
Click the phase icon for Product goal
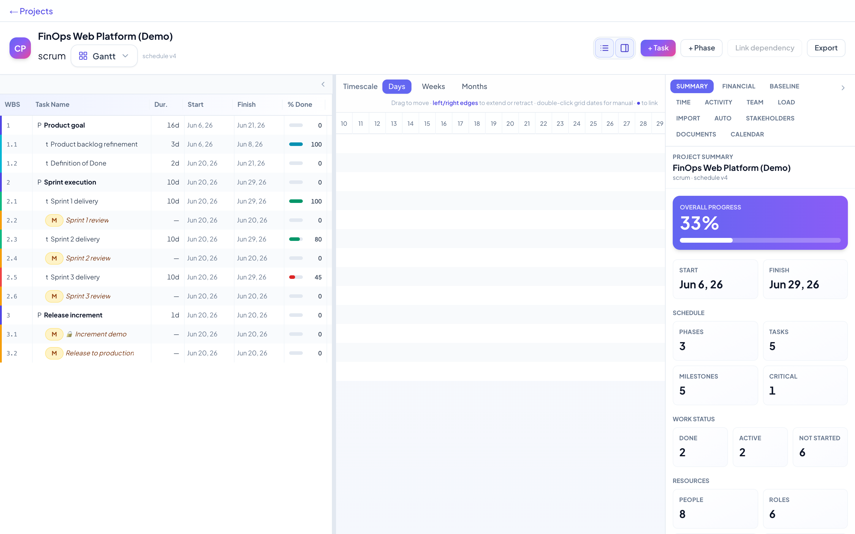[39, 125]
